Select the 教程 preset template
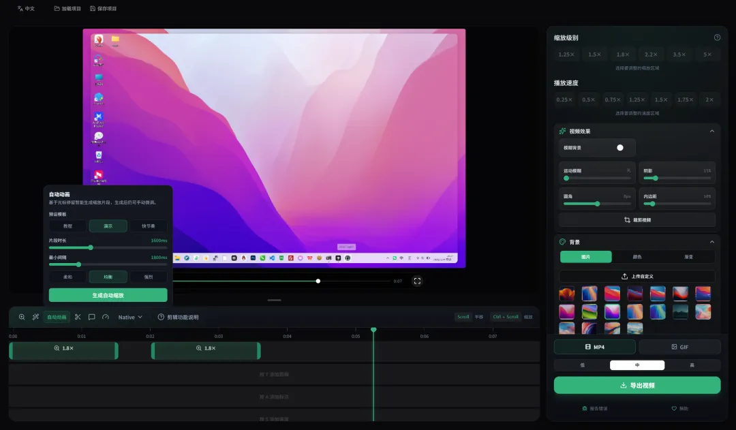The width and height of the screenshot is (736, 430). point(67,226)
